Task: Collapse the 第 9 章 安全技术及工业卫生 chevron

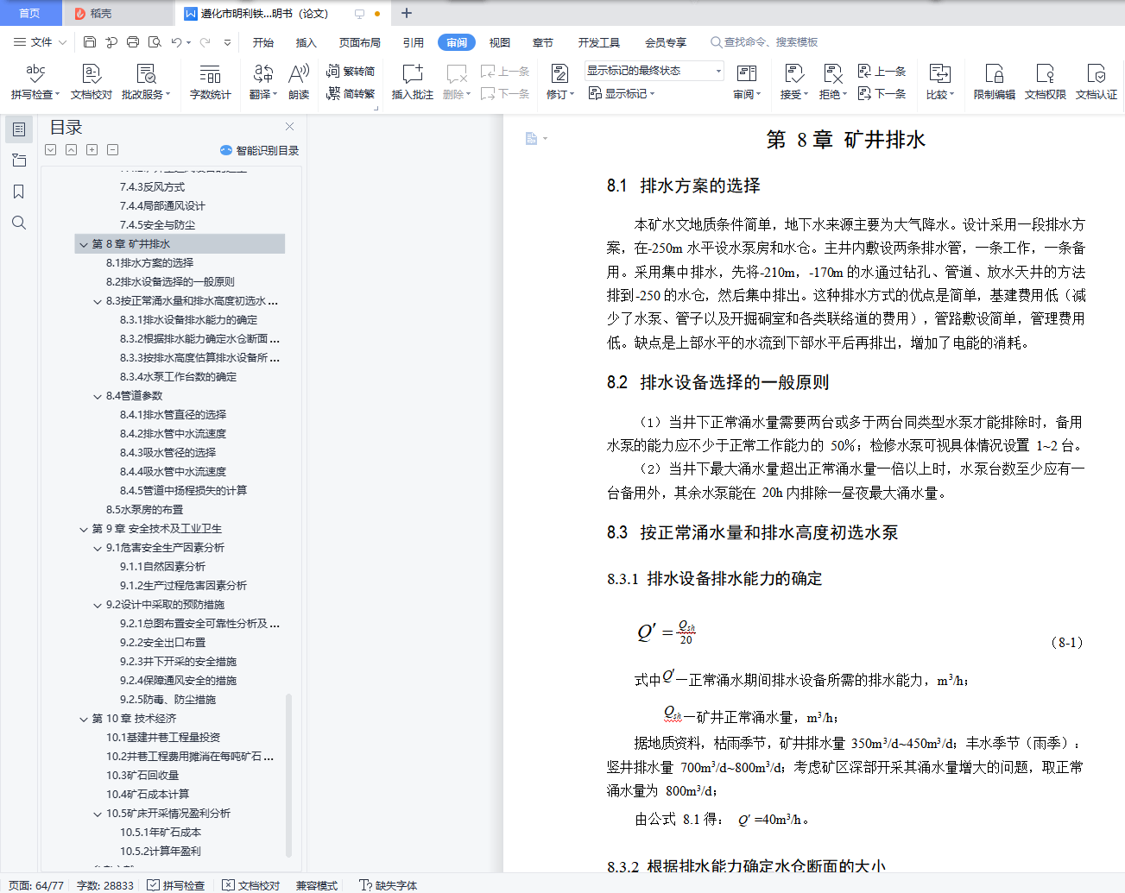Action: click(84, 529)
